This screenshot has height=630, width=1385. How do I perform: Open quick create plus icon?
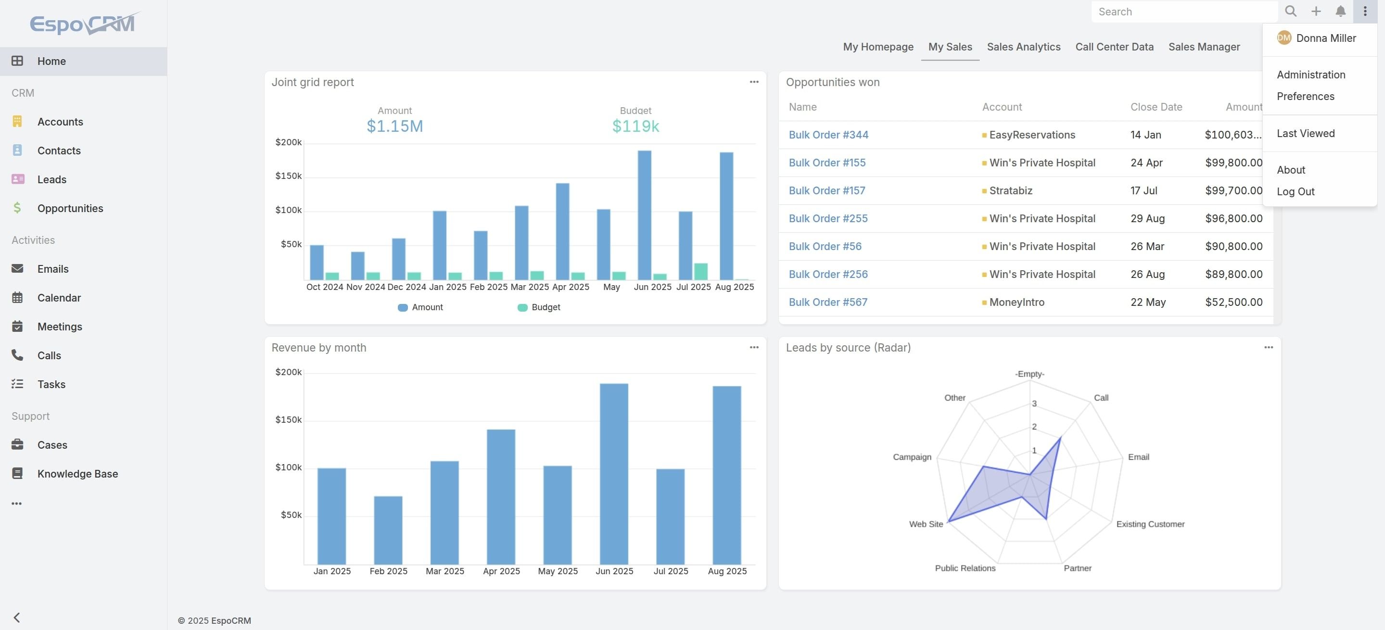1316,11
